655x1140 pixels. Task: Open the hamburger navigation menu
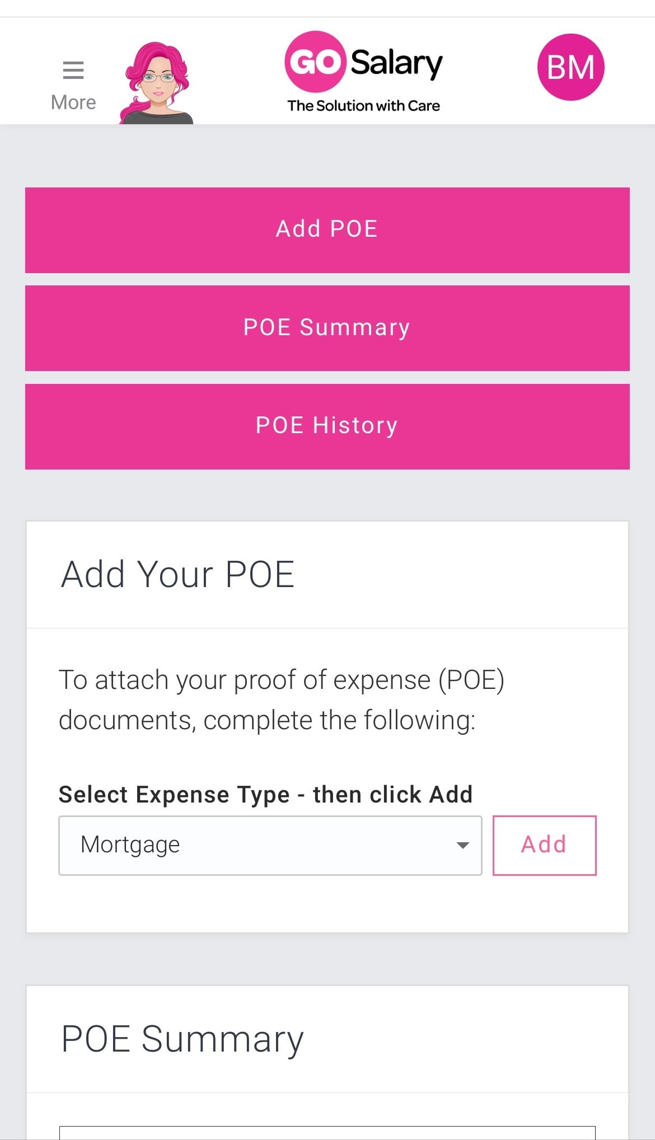click(x=73, y=70)
